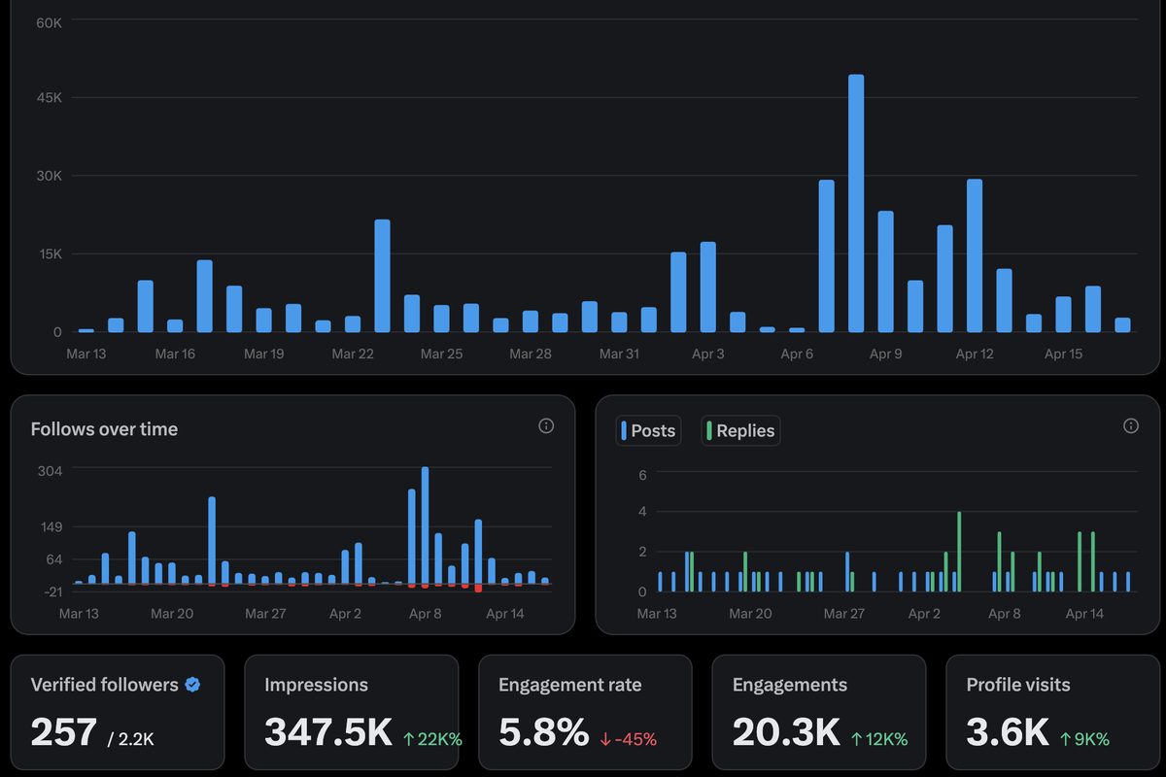Click the 30K axis label
Image resolution: width=1166 pixels, height=777 pixels.
coord(49,176)
